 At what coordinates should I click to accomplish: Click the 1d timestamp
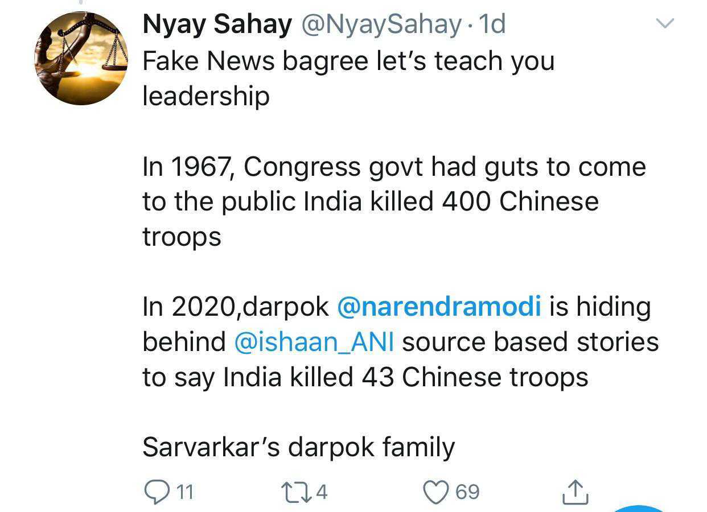(492, 24)
